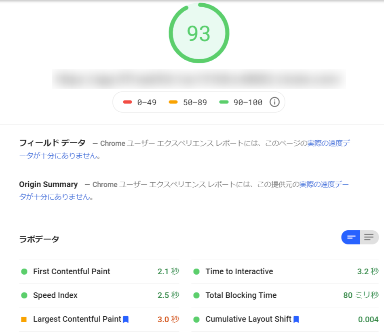Click the green dot beside Speed Index

[x=24, y=295]
